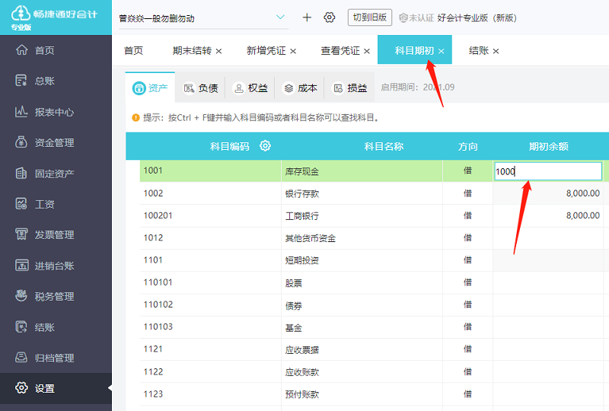This screenshot has height=411, width=609.
Task: Switch to the 结账 tab
Action: point(479,50)
